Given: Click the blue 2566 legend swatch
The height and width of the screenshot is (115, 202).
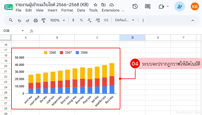Looking at the screenshot, I should point(77,52).
